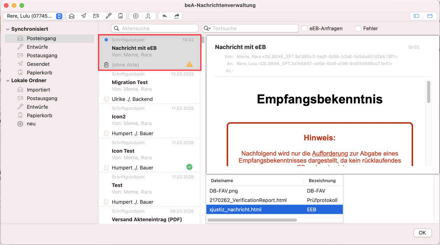440x245 pixels.
Task: Open the Gesendet folder
Action: click(x=38, y=64)
